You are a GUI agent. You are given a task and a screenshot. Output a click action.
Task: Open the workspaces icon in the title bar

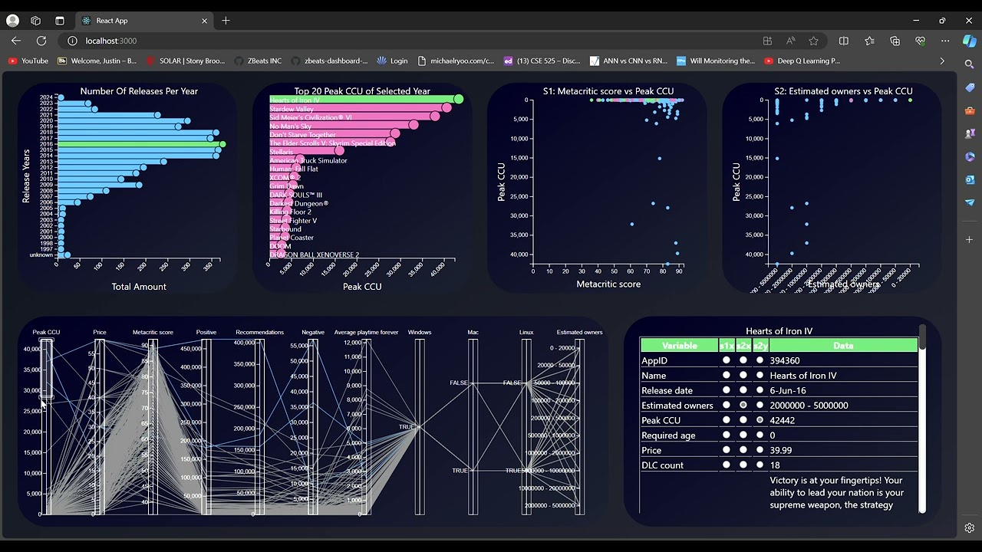(x=35, y=21)
